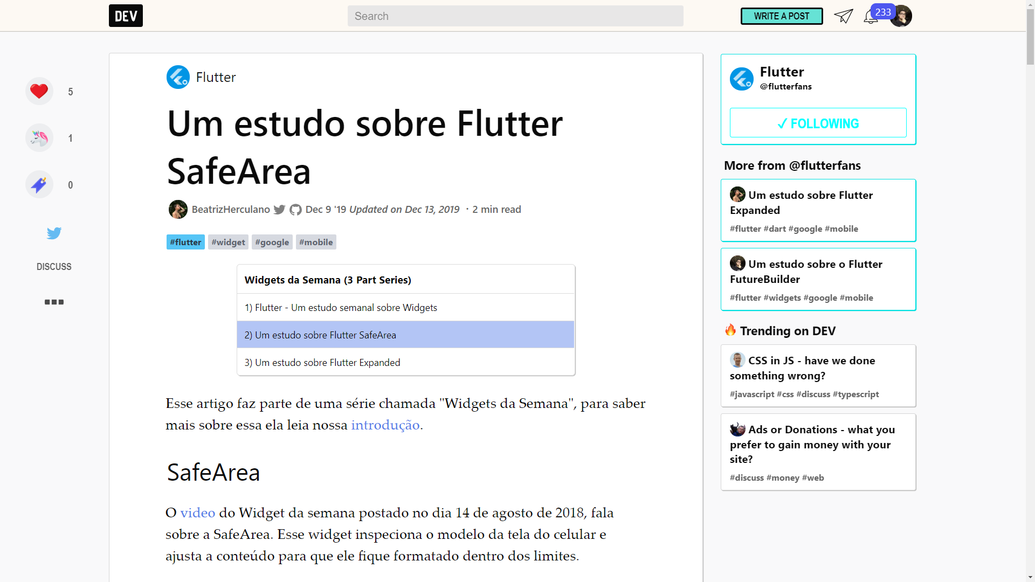Open author's GitHub profile icon
This screenshot has height=582, width=1035.
(295, 210)
